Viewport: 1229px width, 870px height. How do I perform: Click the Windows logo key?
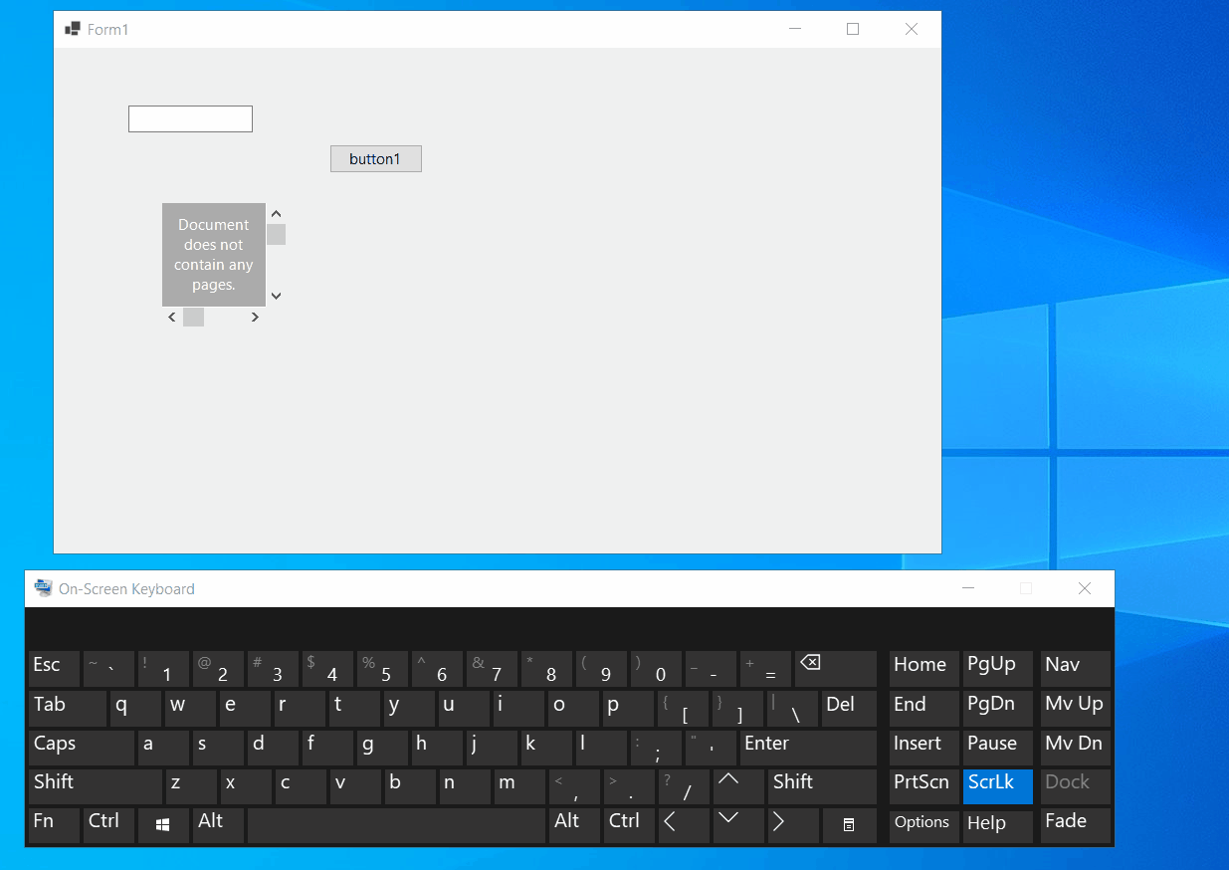tap(163, 825)
